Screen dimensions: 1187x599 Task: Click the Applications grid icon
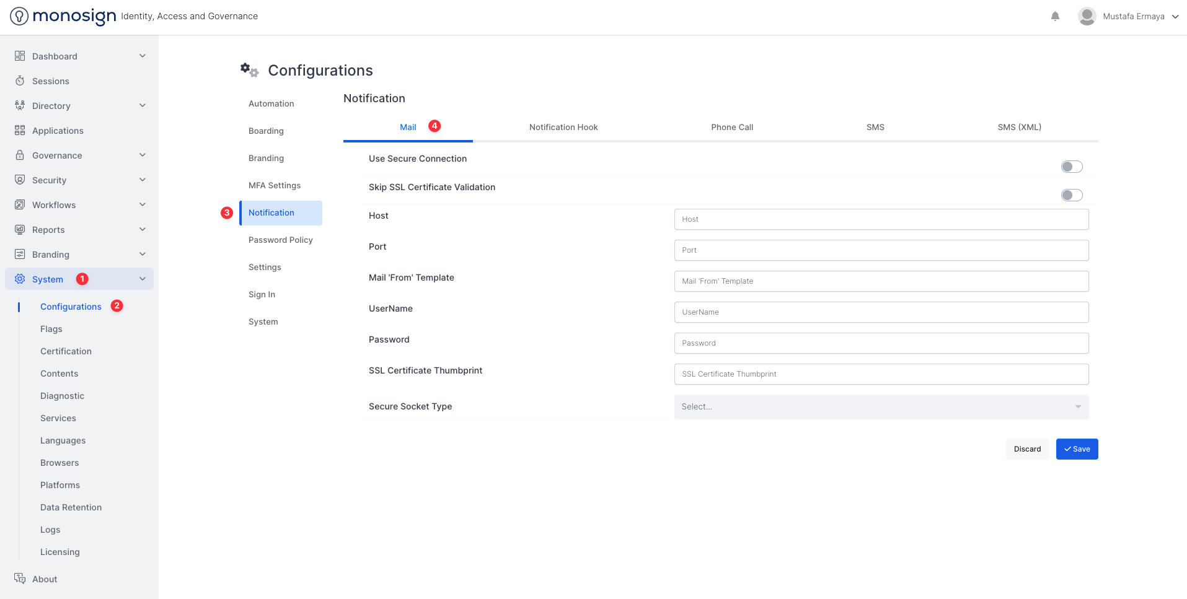tap(20, 130)
